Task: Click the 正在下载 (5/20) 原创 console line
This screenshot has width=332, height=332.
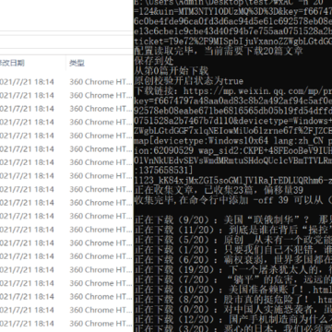Action: pos(233,240)
